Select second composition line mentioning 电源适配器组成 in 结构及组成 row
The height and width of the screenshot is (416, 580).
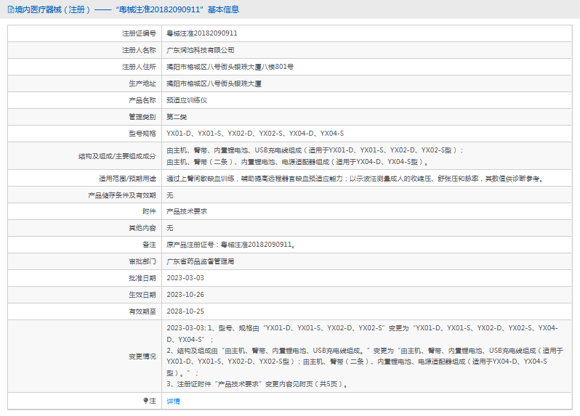click(x=297, y=162)
